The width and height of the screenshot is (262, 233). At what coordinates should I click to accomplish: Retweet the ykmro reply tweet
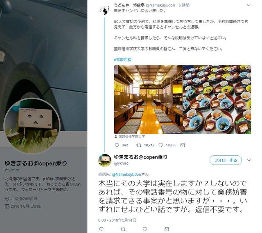click(x=123, y=229)
